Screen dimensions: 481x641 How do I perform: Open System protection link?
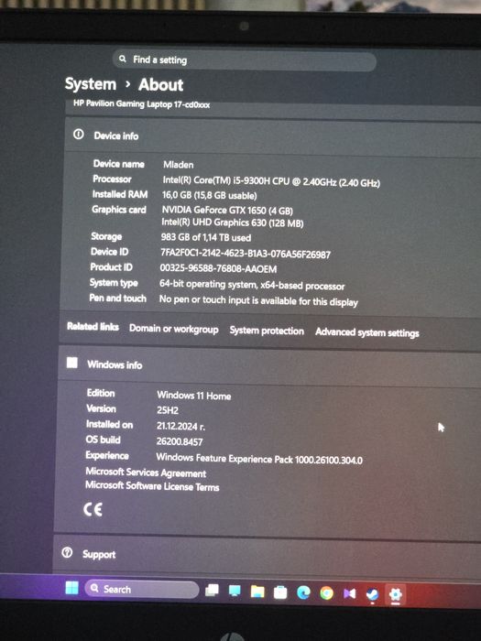tap(267, 331)
